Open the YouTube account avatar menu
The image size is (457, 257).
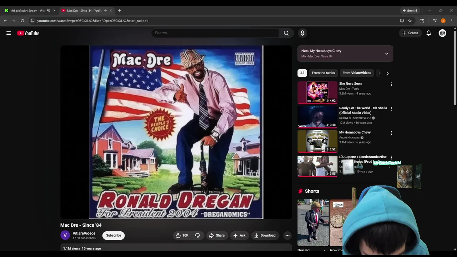coord(442,33)
